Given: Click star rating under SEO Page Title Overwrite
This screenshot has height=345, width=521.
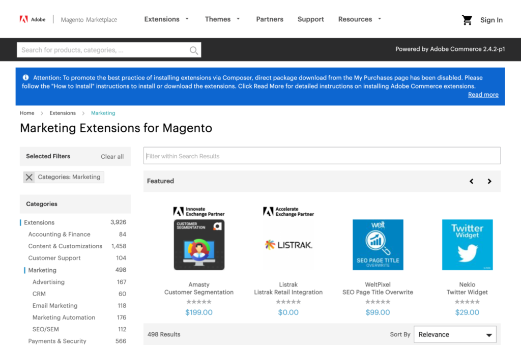Looking at the screenshot, I should coord(378,302).
